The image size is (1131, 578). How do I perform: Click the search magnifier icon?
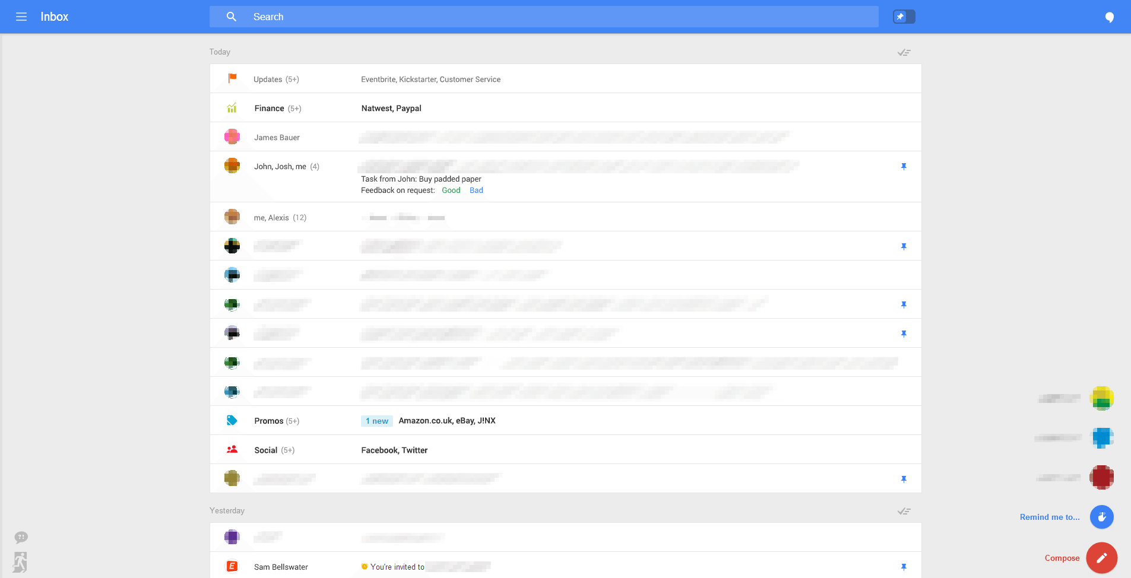tap(230, 16)
